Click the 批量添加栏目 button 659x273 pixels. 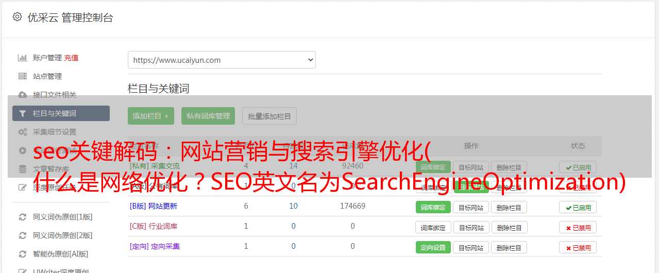(x=269, y=116)
